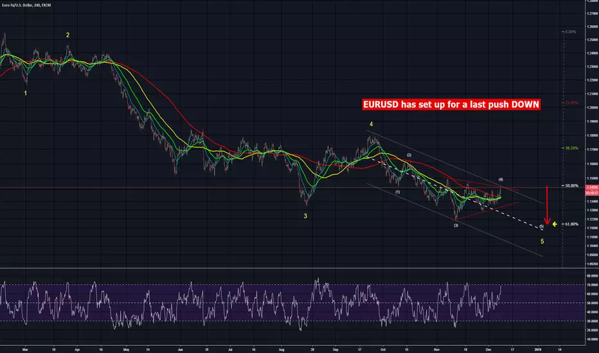This screenshot has height=353, width=599.
Task: Select the white sub-wave label (4)
Action: coord(501,179)
